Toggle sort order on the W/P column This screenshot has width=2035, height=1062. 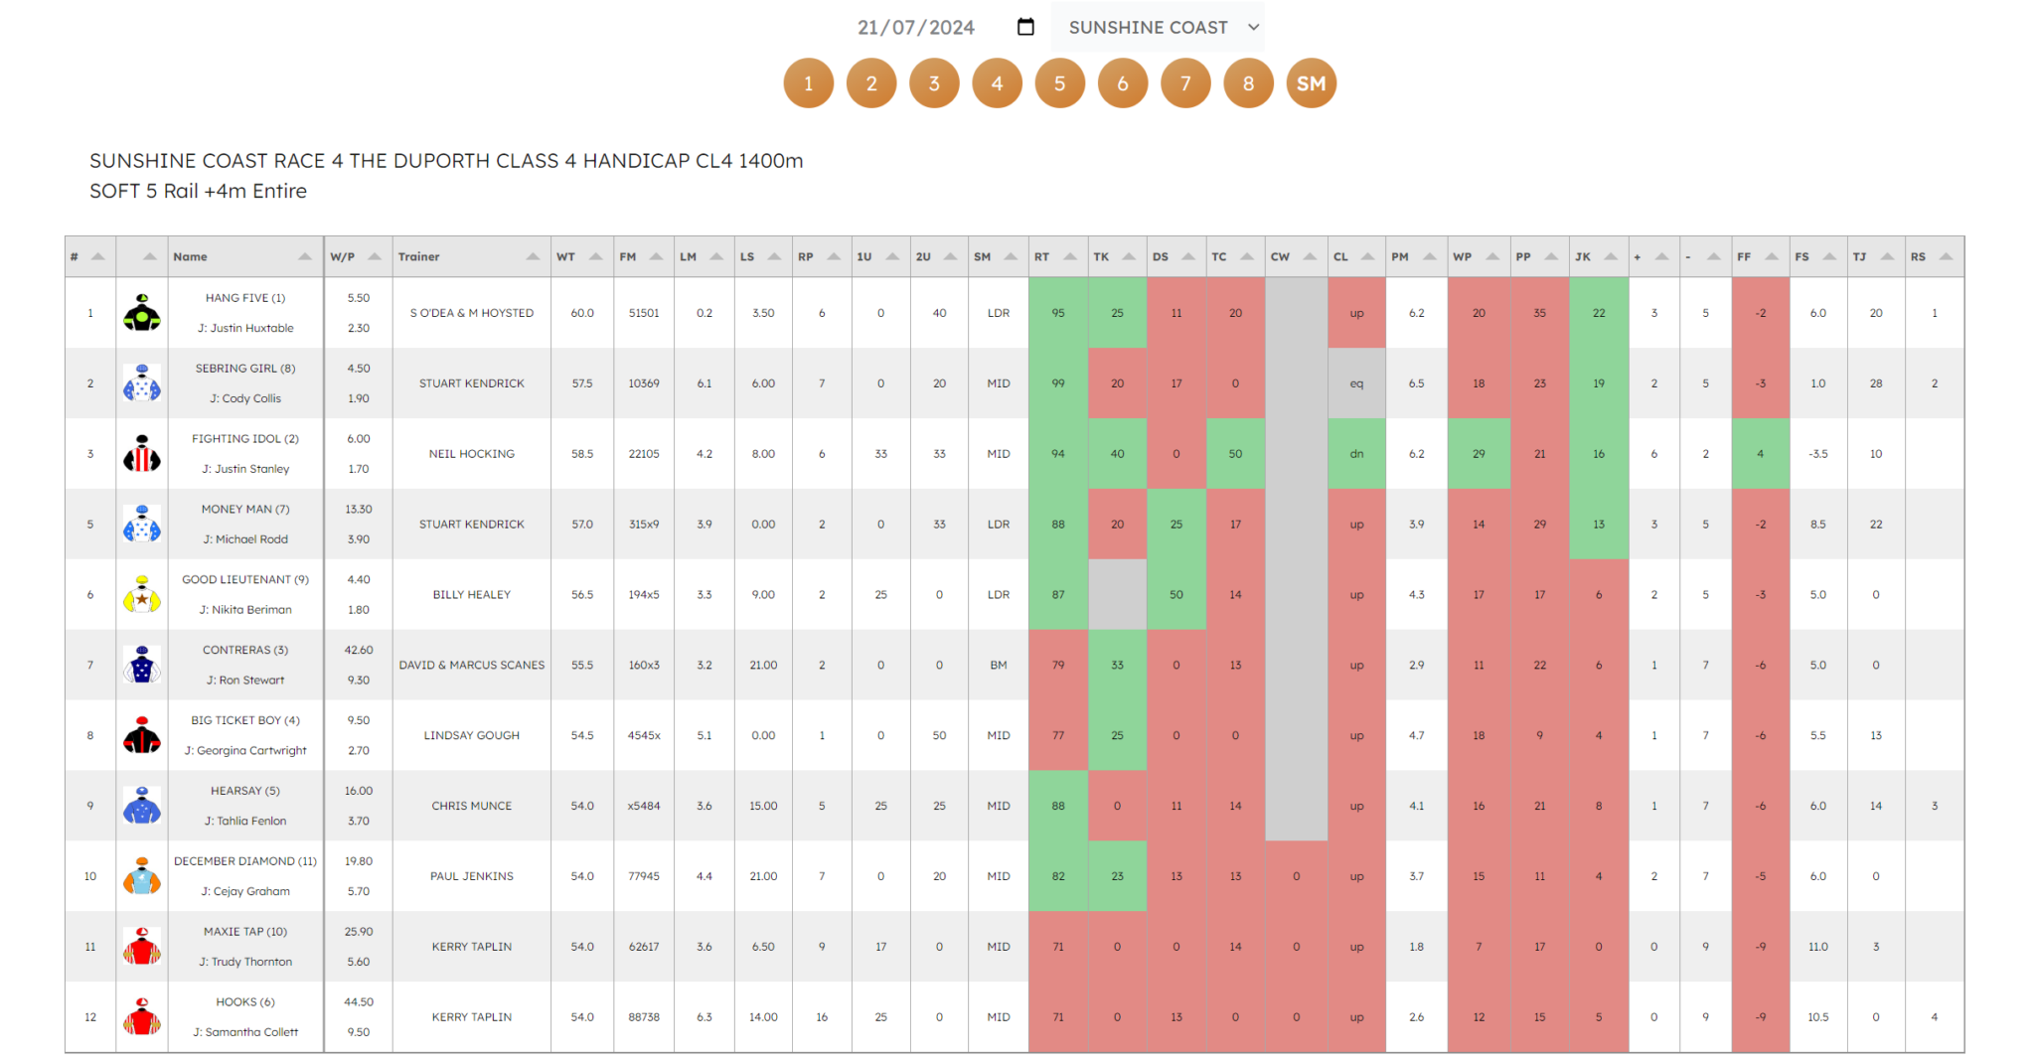click(x=377, y=255)
